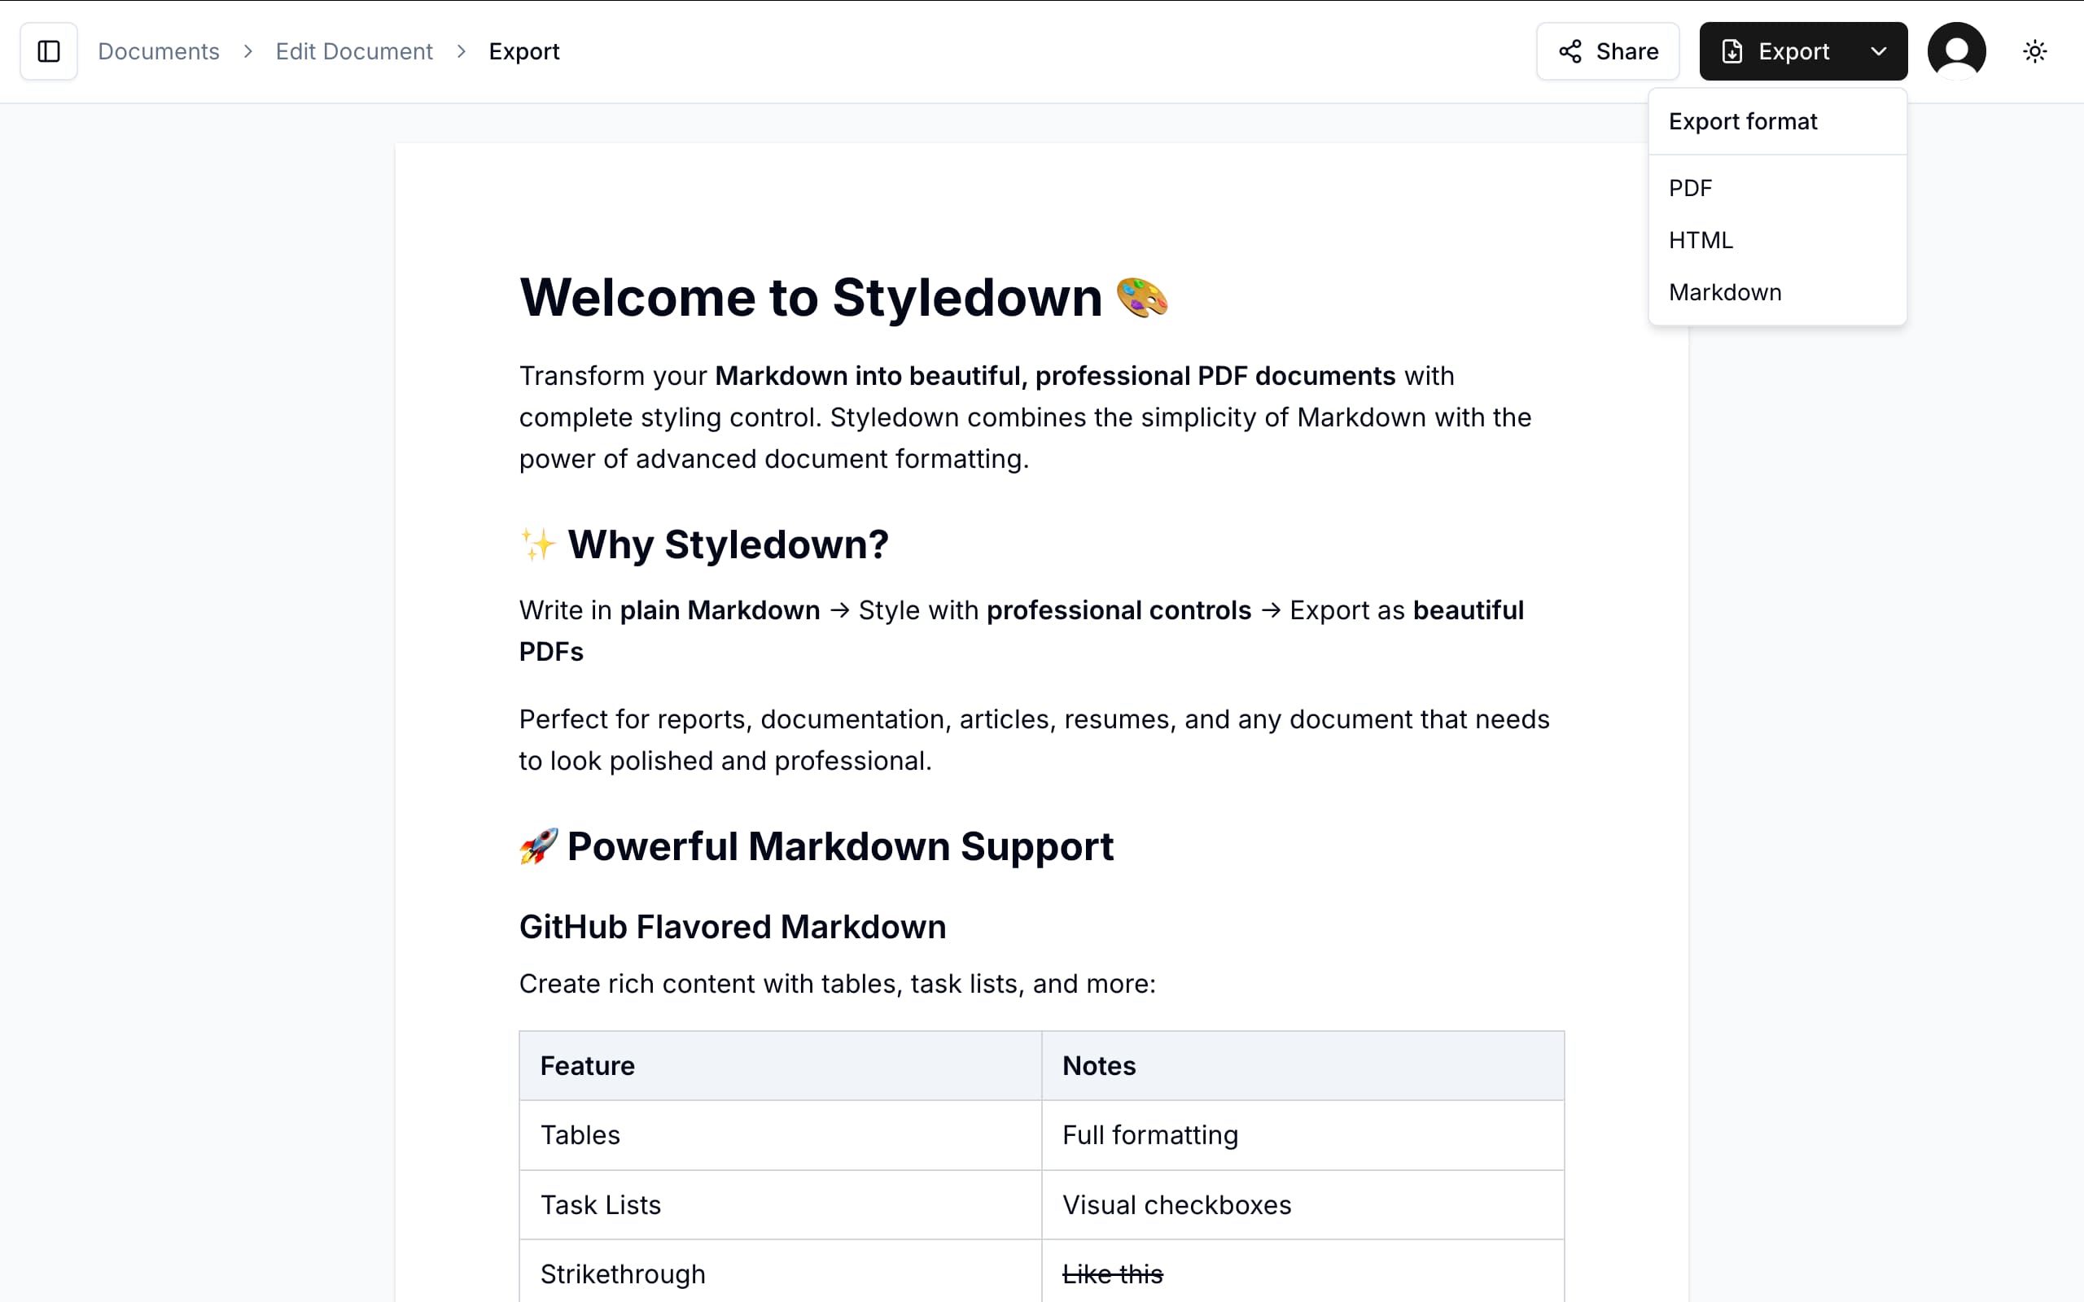This screenshot has height=1302, width=2084.
Task: Click the Feature table header cell
Action: pyautogui.click(x=587, y=1066)
